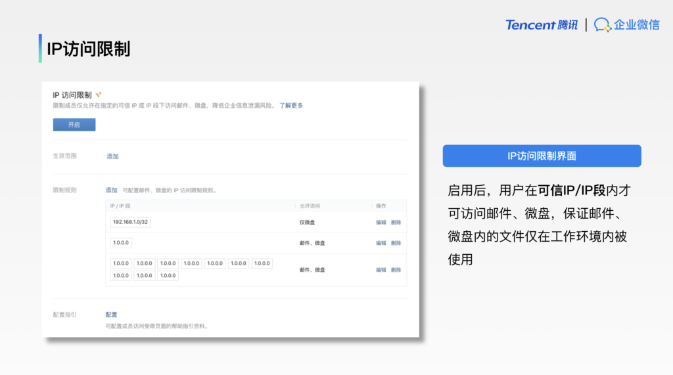Click 删除 for the multi-IP rule row
This screenshot has height=375, width=673.
coord(396,270)
